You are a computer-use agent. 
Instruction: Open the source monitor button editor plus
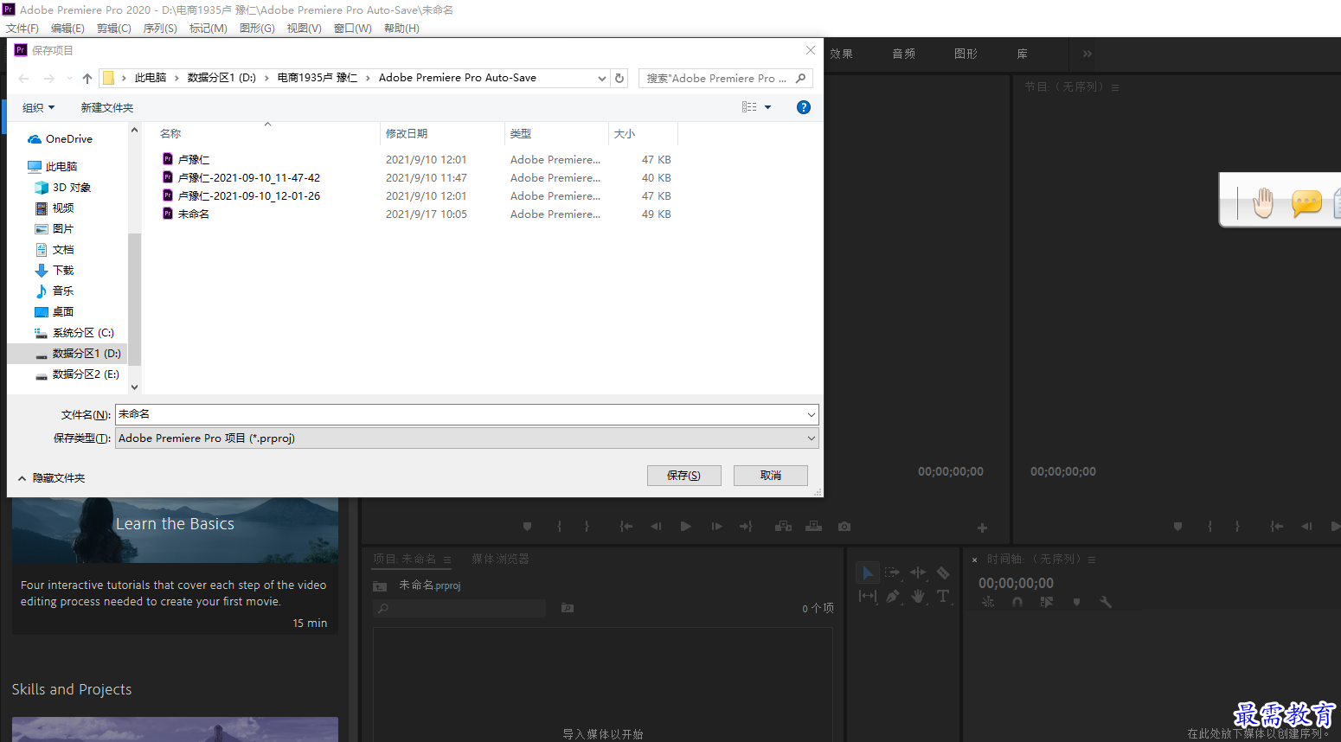(982, 528)
